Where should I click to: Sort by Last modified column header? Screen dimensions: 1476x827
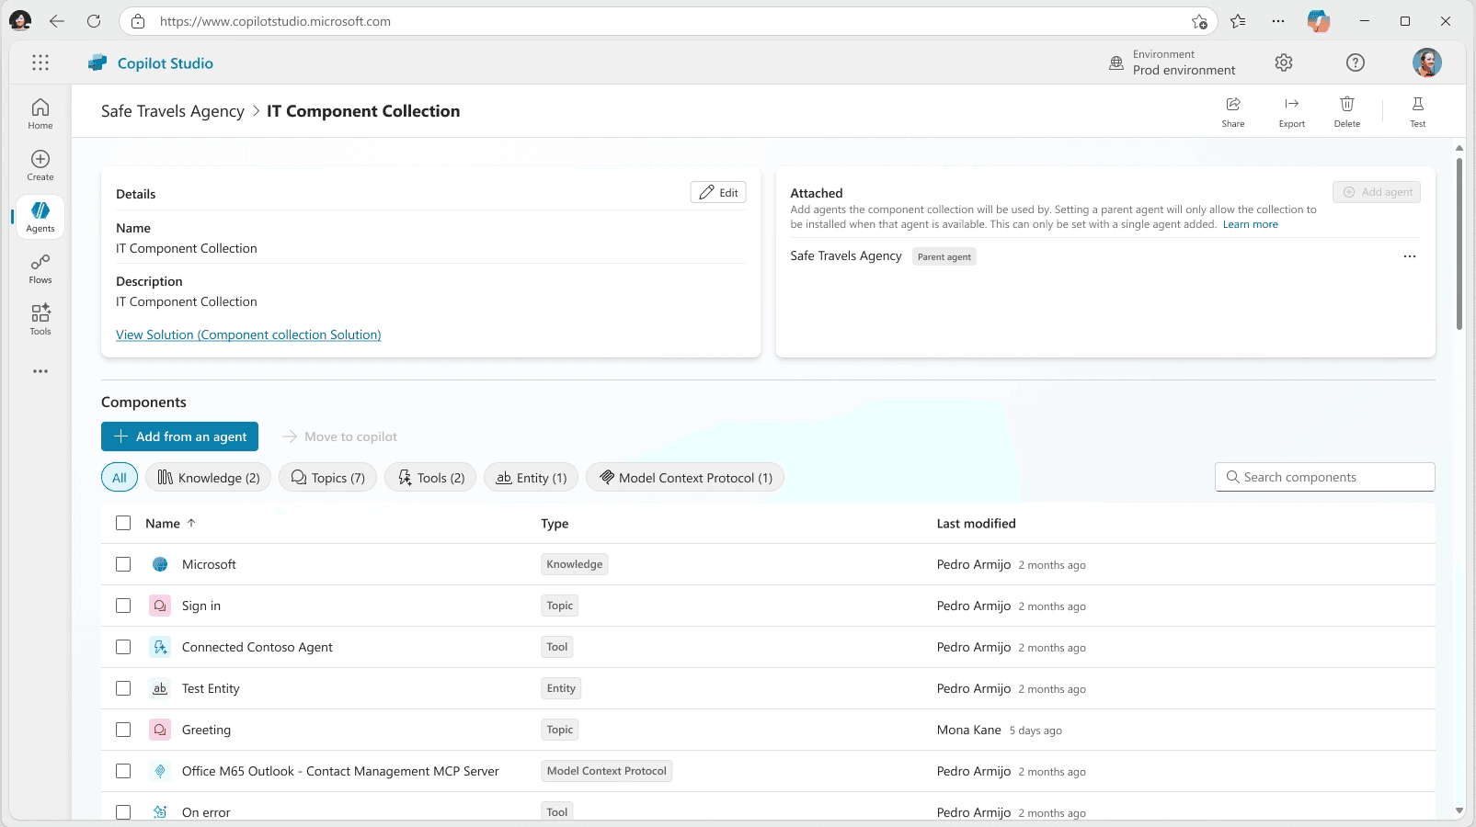pyautogui.click(x=976, y=523)
